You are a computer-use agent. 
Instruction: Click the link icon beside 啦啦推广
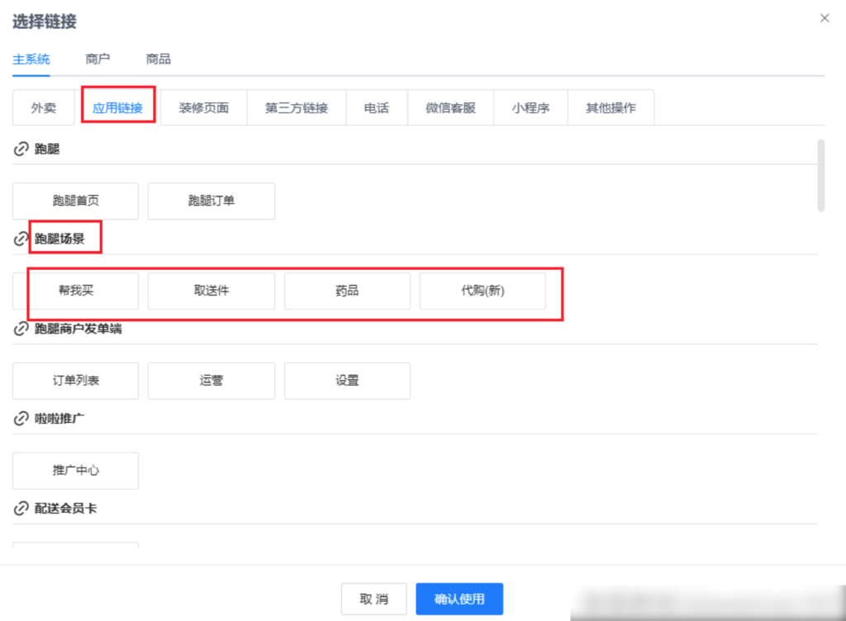[x=20, y=418]
